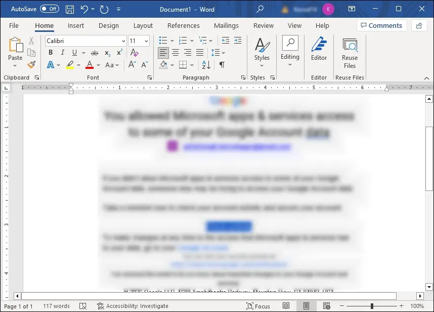Toggle Print Layout view

[306, 306]
